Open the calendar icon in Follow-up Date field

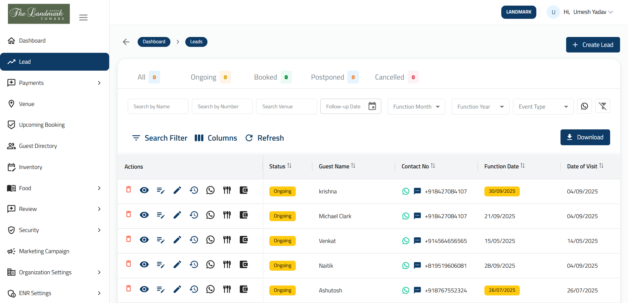373,106
